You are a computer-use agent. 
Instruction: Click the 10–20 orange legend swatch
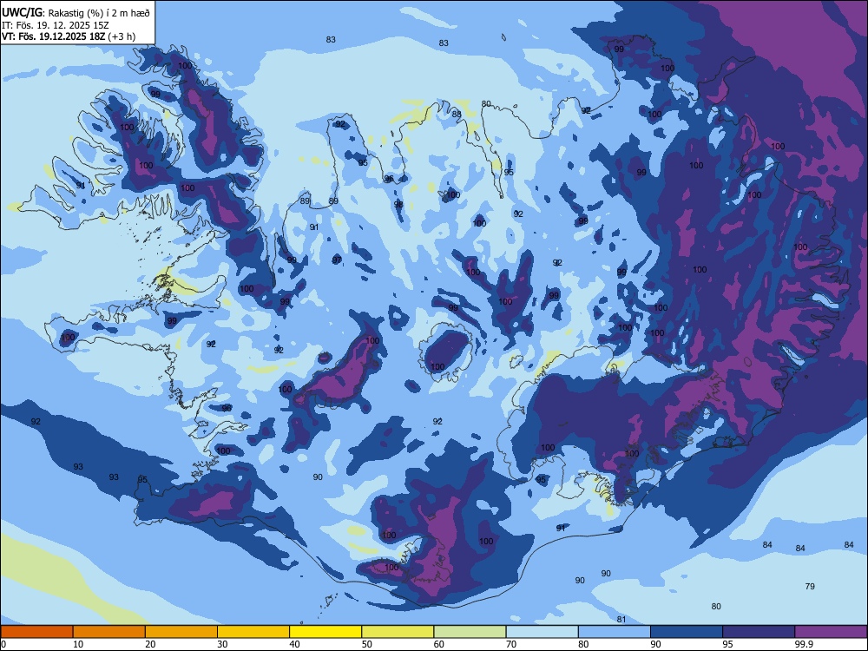point(109,632)
